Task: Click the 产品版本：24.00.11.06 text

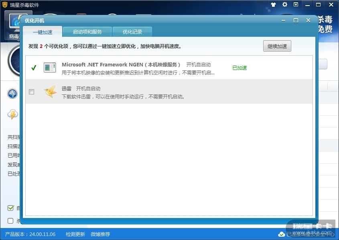Action: 30,234
